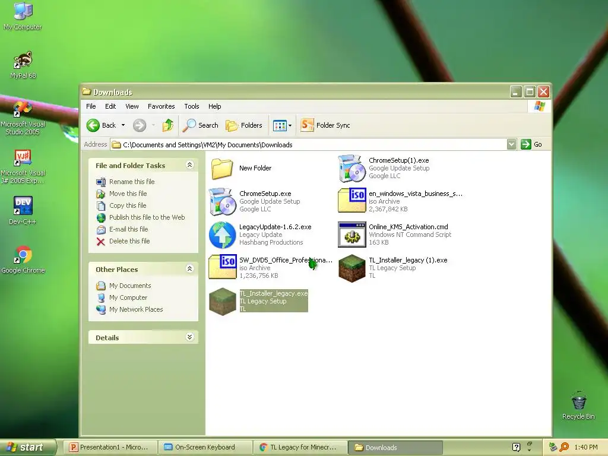The height and width of the screenshot is (456, 608).
Task: Open the Search pane
Action: click(201, 125)
